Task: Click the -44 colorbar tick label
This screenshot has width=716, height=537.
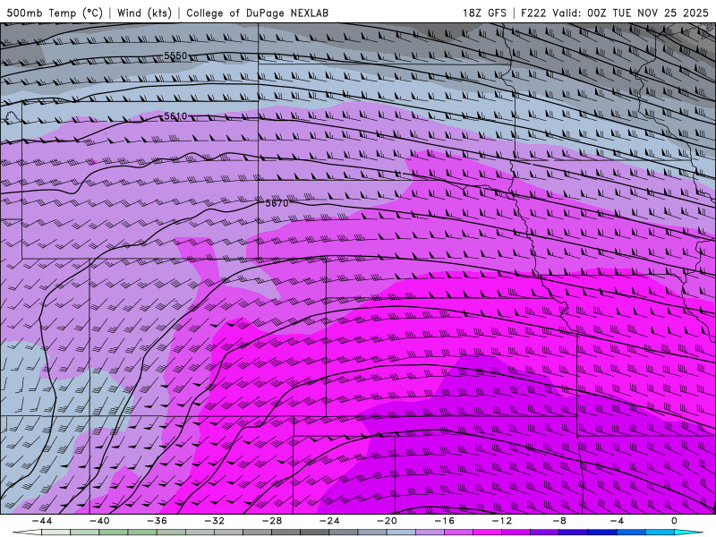Action: (x=42, y=521)
